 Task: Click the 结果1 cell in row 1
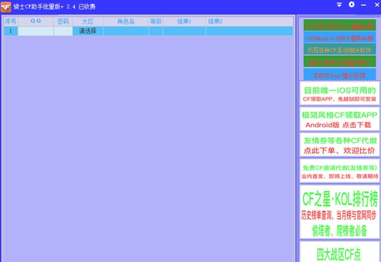(x=184, y=31)
